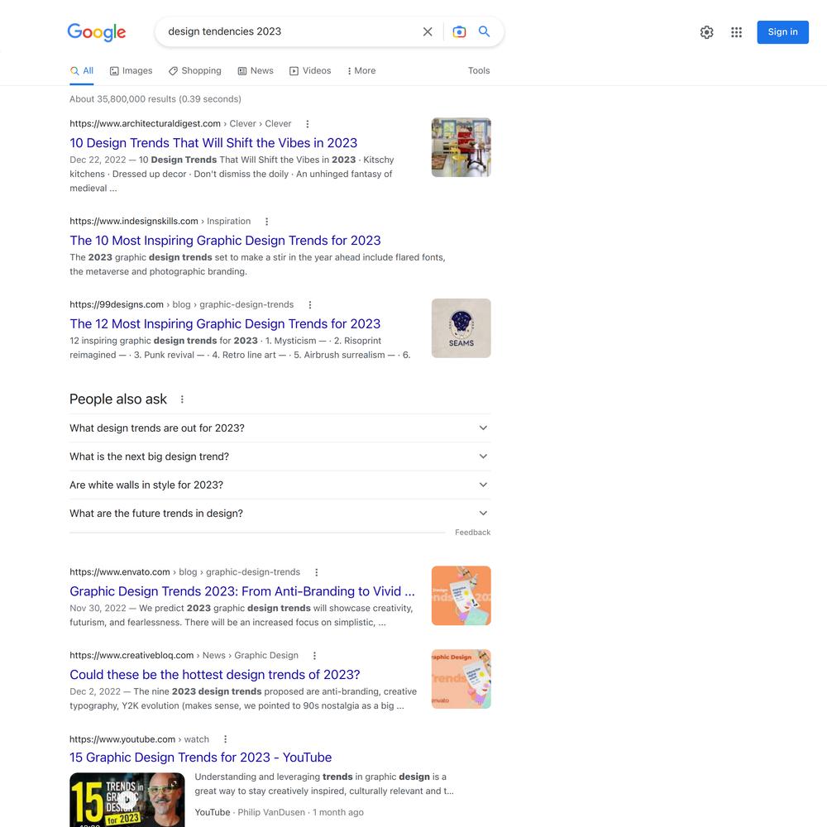Image resolution: width=827 pixels, height=827 pixels.
Task: Switch to the News tab
Action: (256, 70)
